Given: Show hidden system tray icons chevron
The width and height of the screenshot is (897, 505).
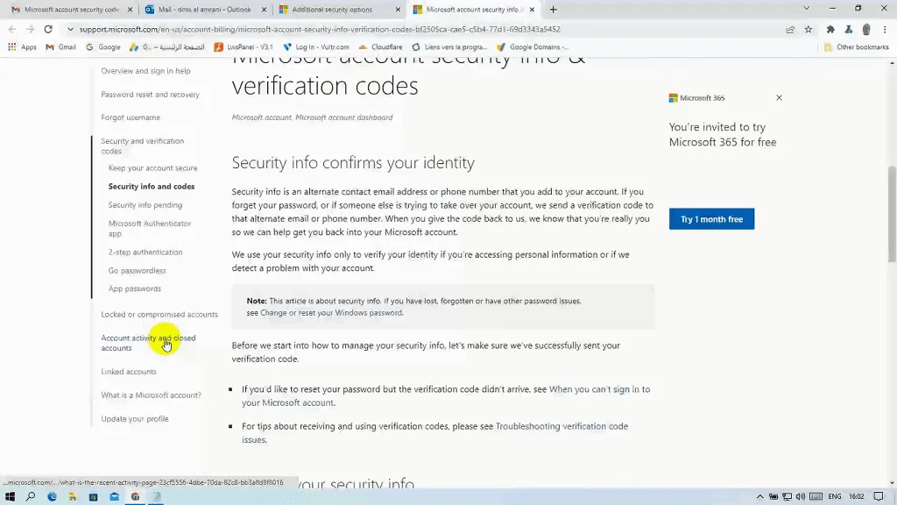Looking at the screenshot, I should click(x=759, y=496).
